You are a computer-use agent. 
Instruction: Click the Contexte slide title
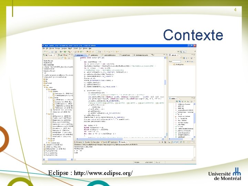[x=193, y=35]
